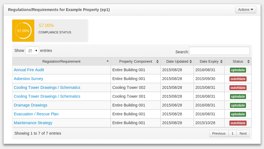
Task: Sort by Regulation/Requirement column arrow
Action: click(107, 61)
